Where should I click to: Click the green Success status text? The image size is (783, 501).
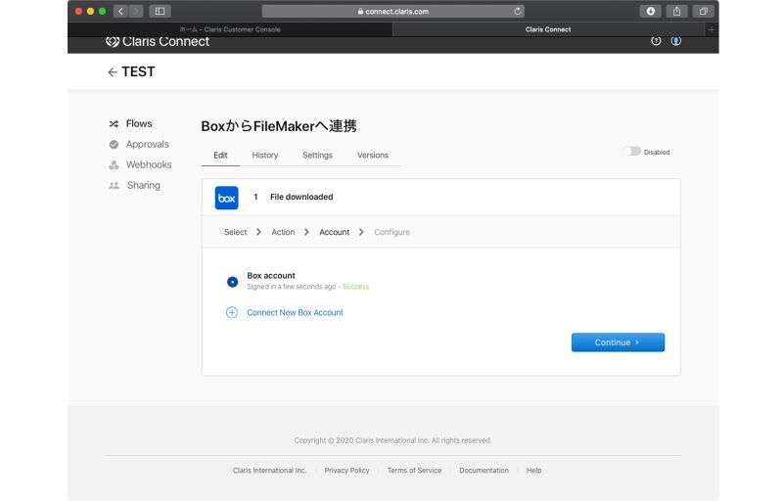(355, 287)
